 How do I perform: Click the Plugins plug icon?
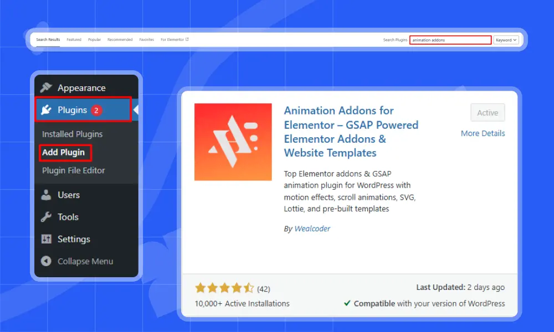click(47, 110)
